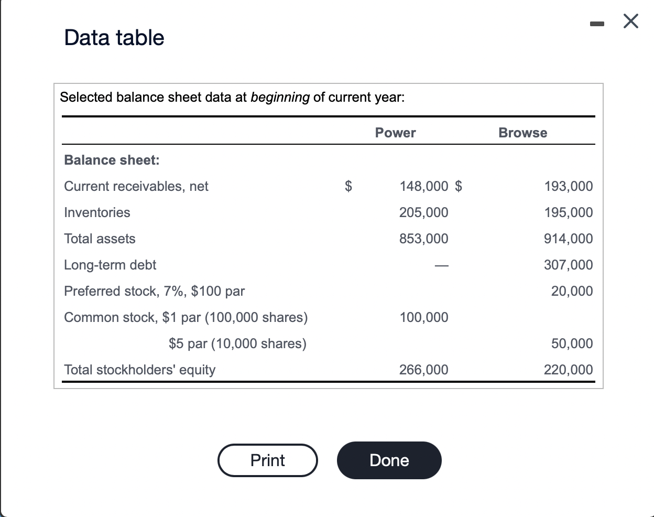Viewport: 654px width, 517px height.
Task: Click the 'Balance sheet:' row label
Action: [x=112, y=160]
